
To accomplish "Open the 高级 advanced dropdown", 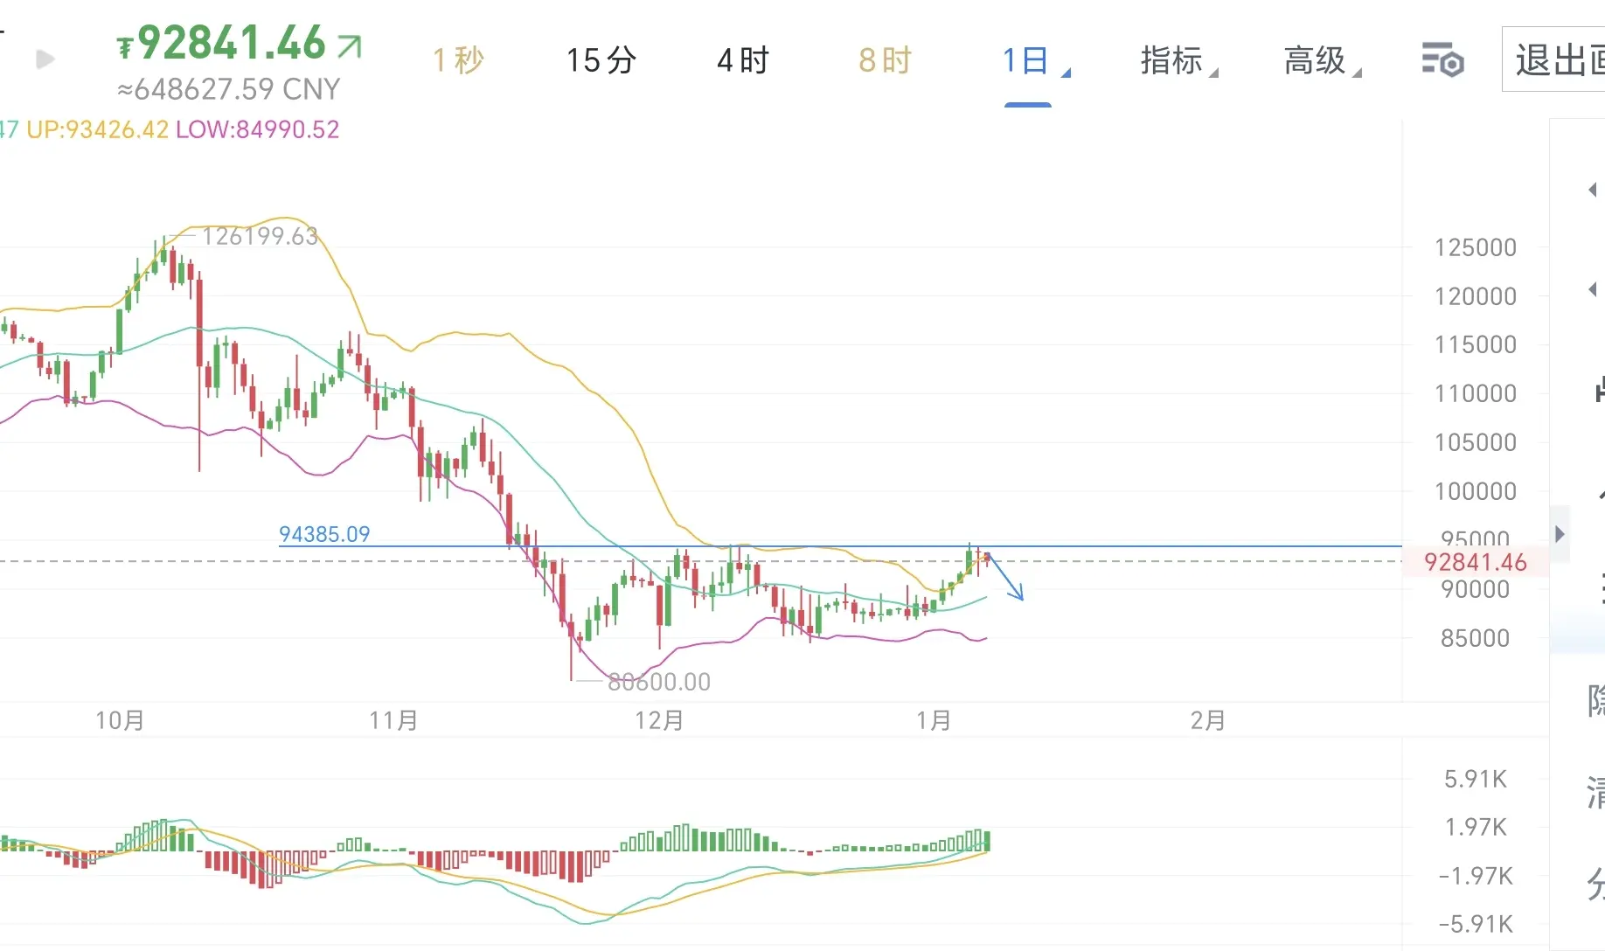I will (1322, 60).
